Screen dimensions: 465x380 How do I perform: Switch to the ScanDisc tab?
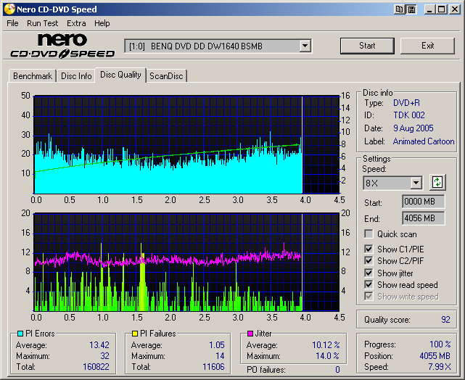166,76
